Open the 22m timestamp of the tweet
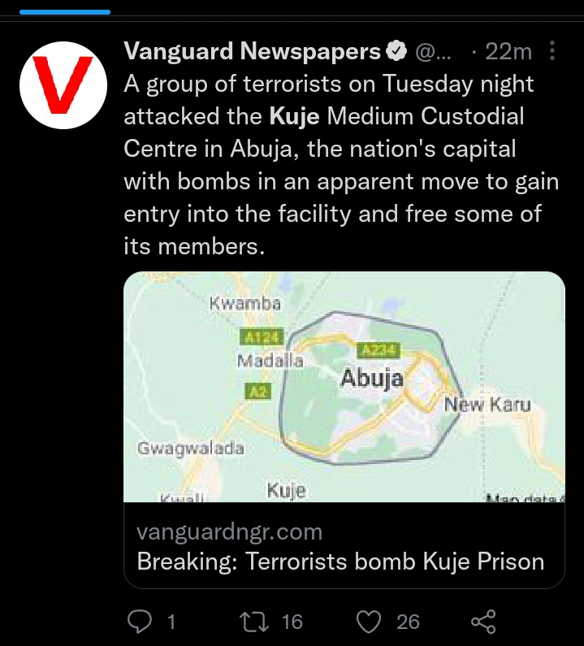The image size is (584, 646). pos(508,53)
